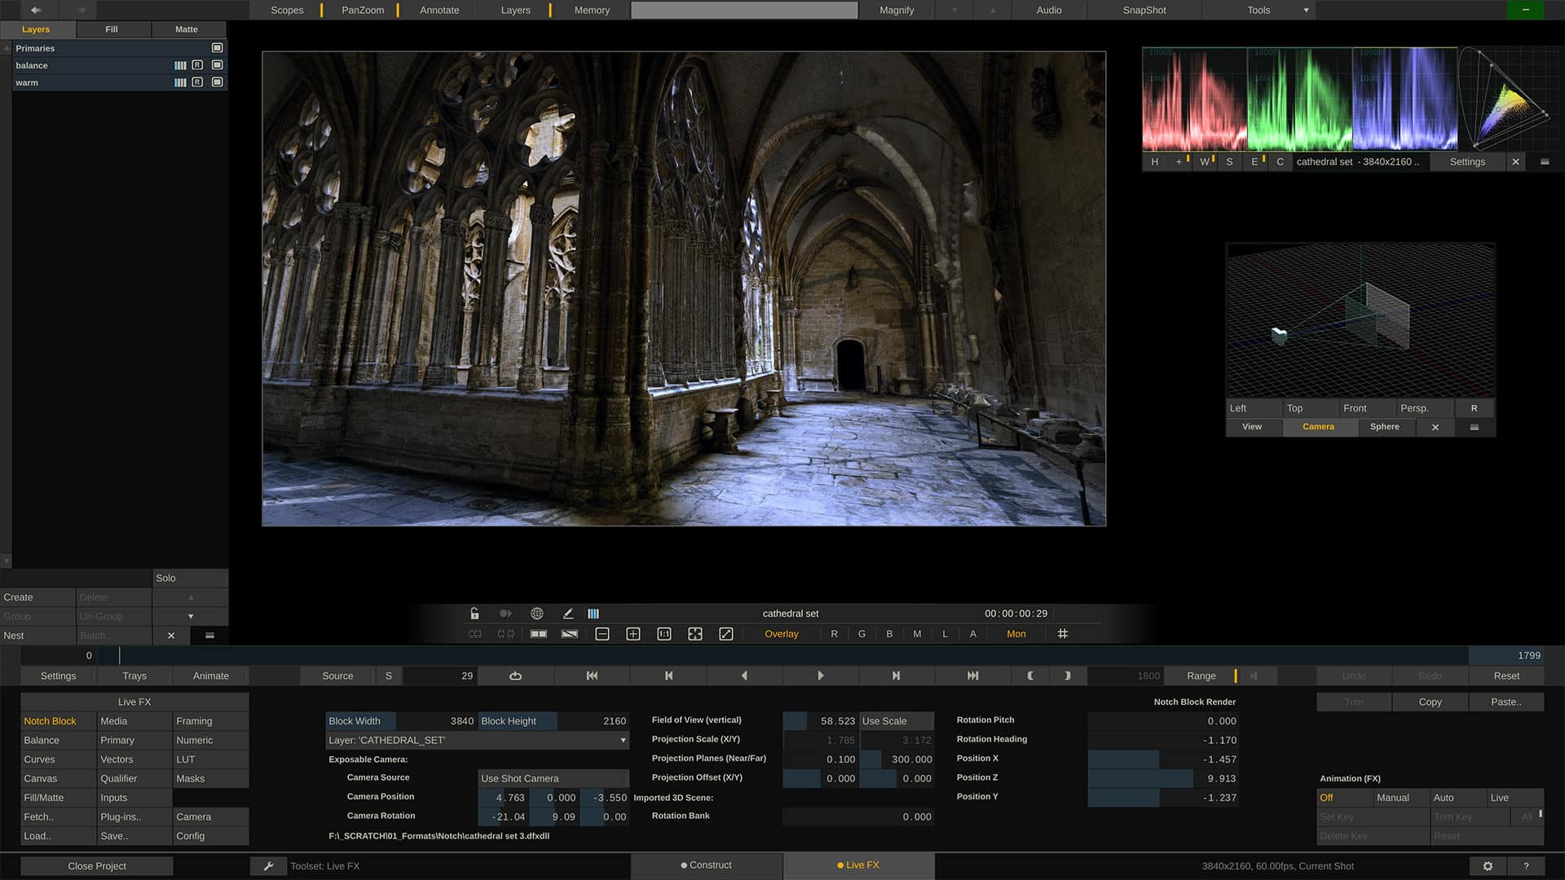The width and height of the screenshot is (1565, 880).
Task: Open the Layer 'CATHEDRAL_SET' dropdown
Action: click(478, 739)
